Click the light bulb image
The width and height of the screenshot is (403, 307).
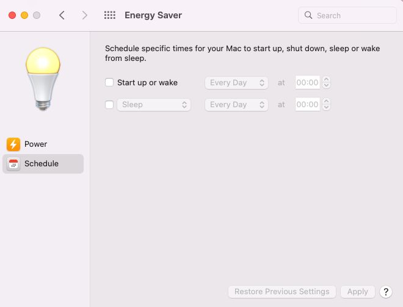[x=43, y=79]
